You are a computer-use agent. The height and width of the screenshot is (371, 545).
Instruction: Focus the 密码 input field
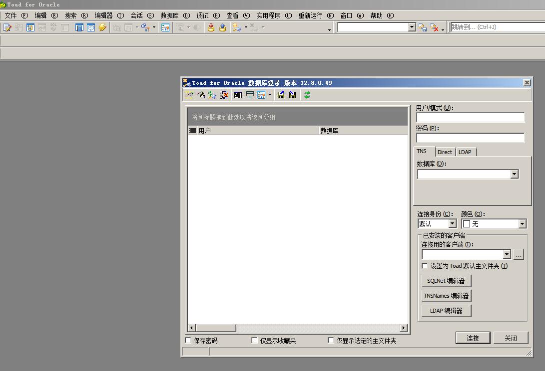click(470, 138)
